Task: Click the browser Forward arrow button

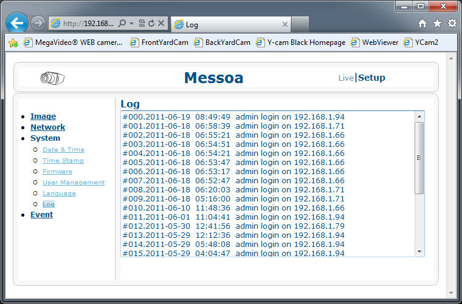Action: tap(38, 23)
